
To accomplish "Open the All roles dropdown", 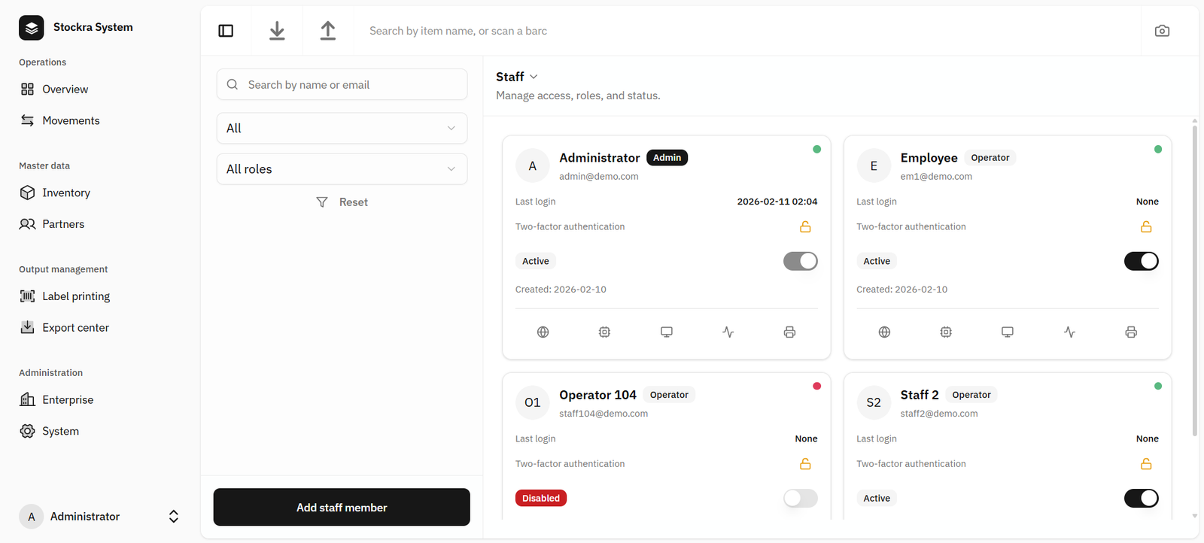I will 342,169.
